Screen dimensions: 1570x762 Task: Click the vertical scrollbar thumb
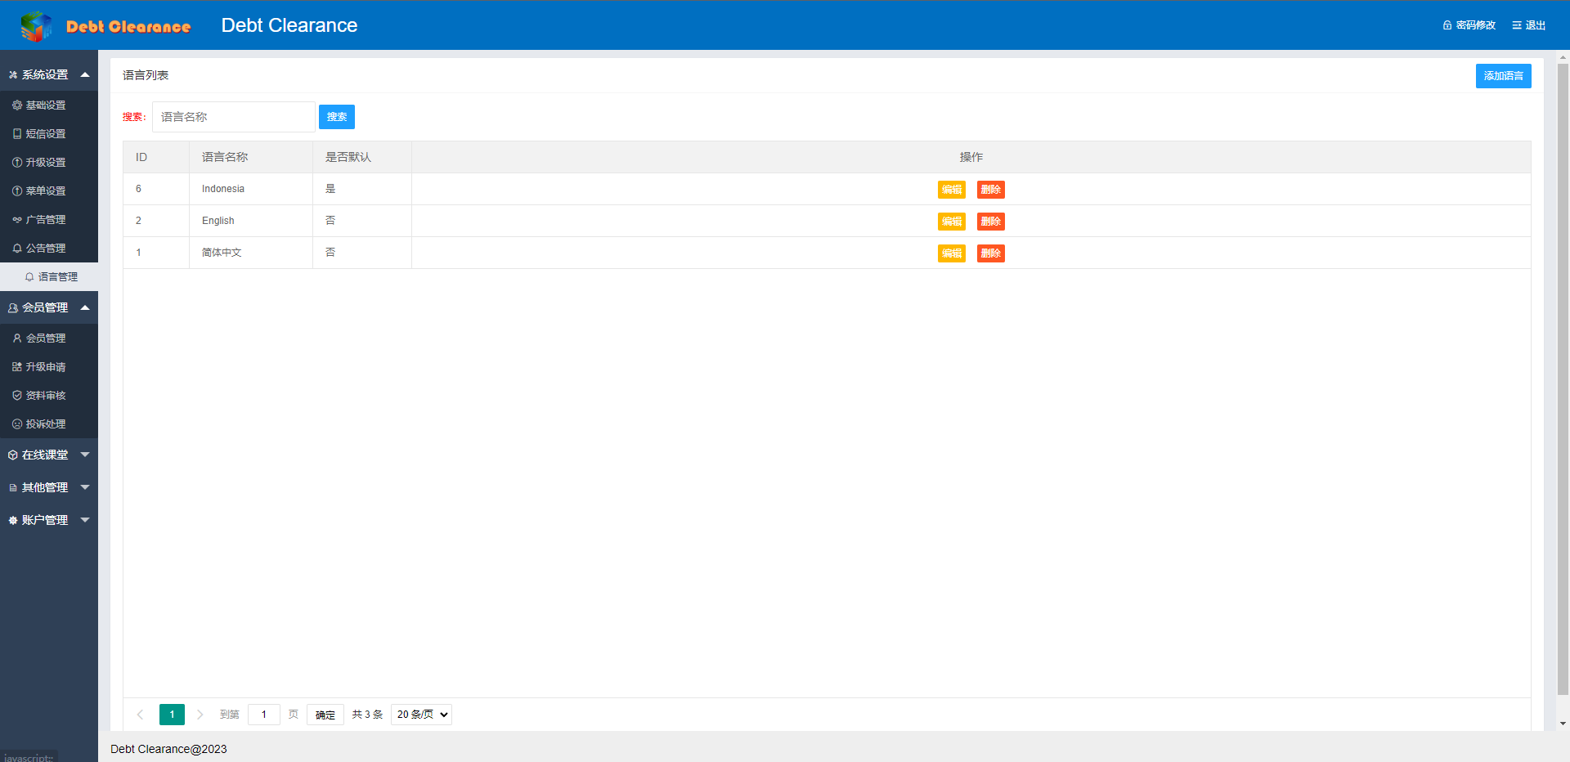[x=1563, y=379]
